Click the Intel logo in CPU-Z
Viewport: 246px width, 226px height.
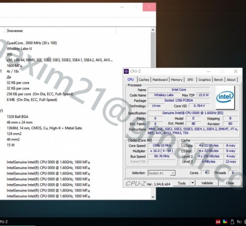(x=225, y=97)
